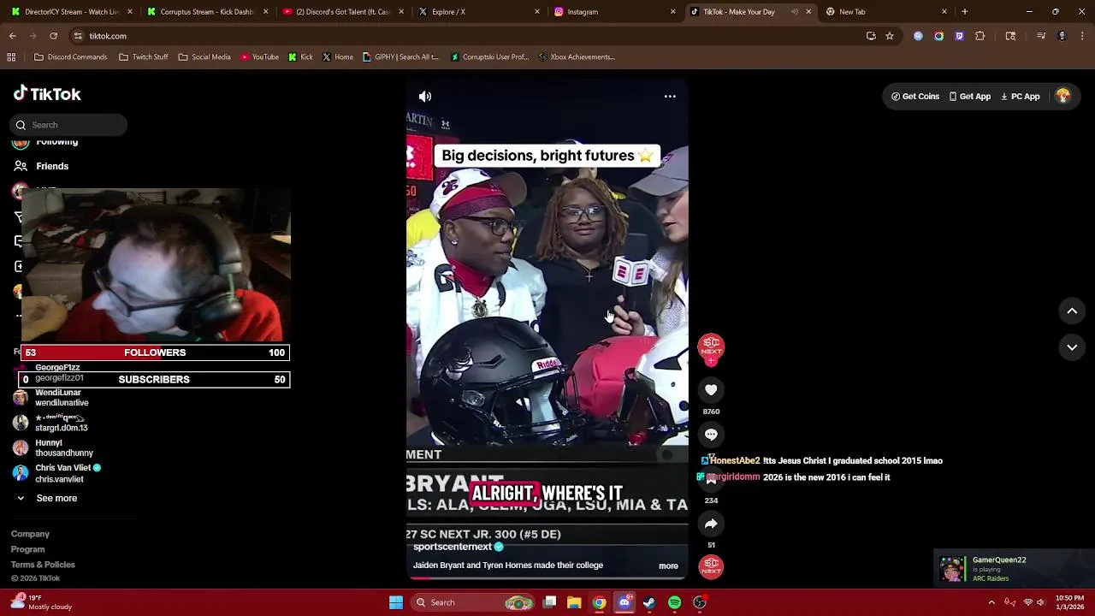Open Twitch Stuff bookmark folder
The height and width of the screenshot is (616, 1095).
(x=143, y=57)
